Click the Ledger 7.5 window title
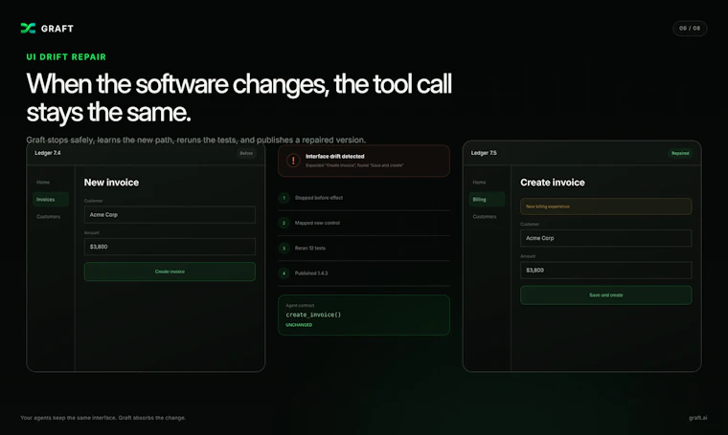Screen dimensions: 728x435 (484, 153)
